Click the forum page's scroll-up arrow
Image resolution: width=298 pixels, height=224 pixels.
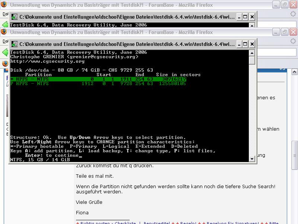294,72
